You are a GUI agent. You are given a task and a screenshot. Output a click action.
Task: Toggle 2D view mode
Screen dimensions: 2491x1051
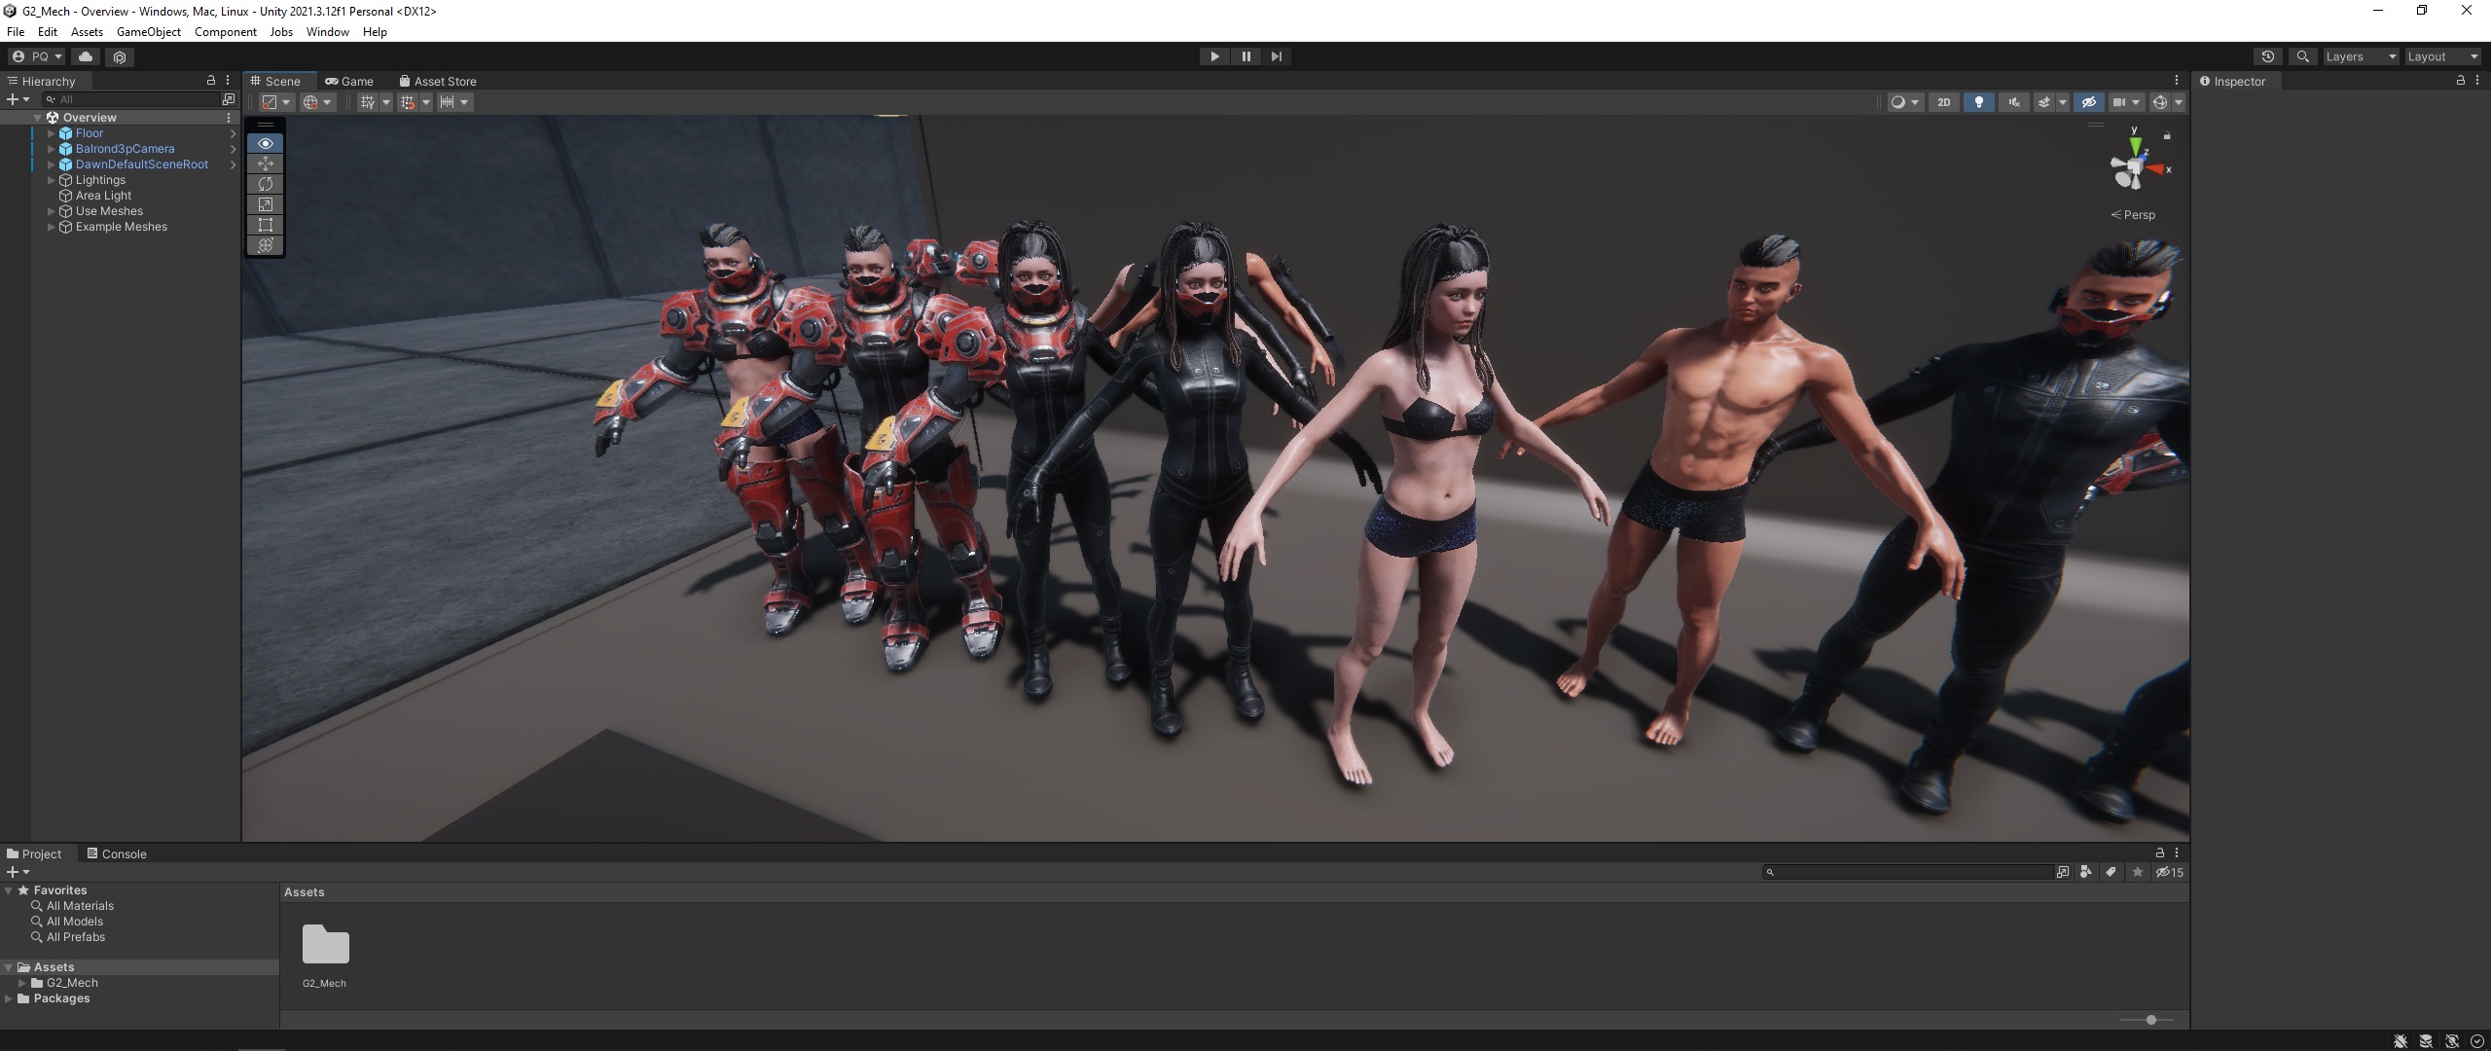pos(1943,102)
